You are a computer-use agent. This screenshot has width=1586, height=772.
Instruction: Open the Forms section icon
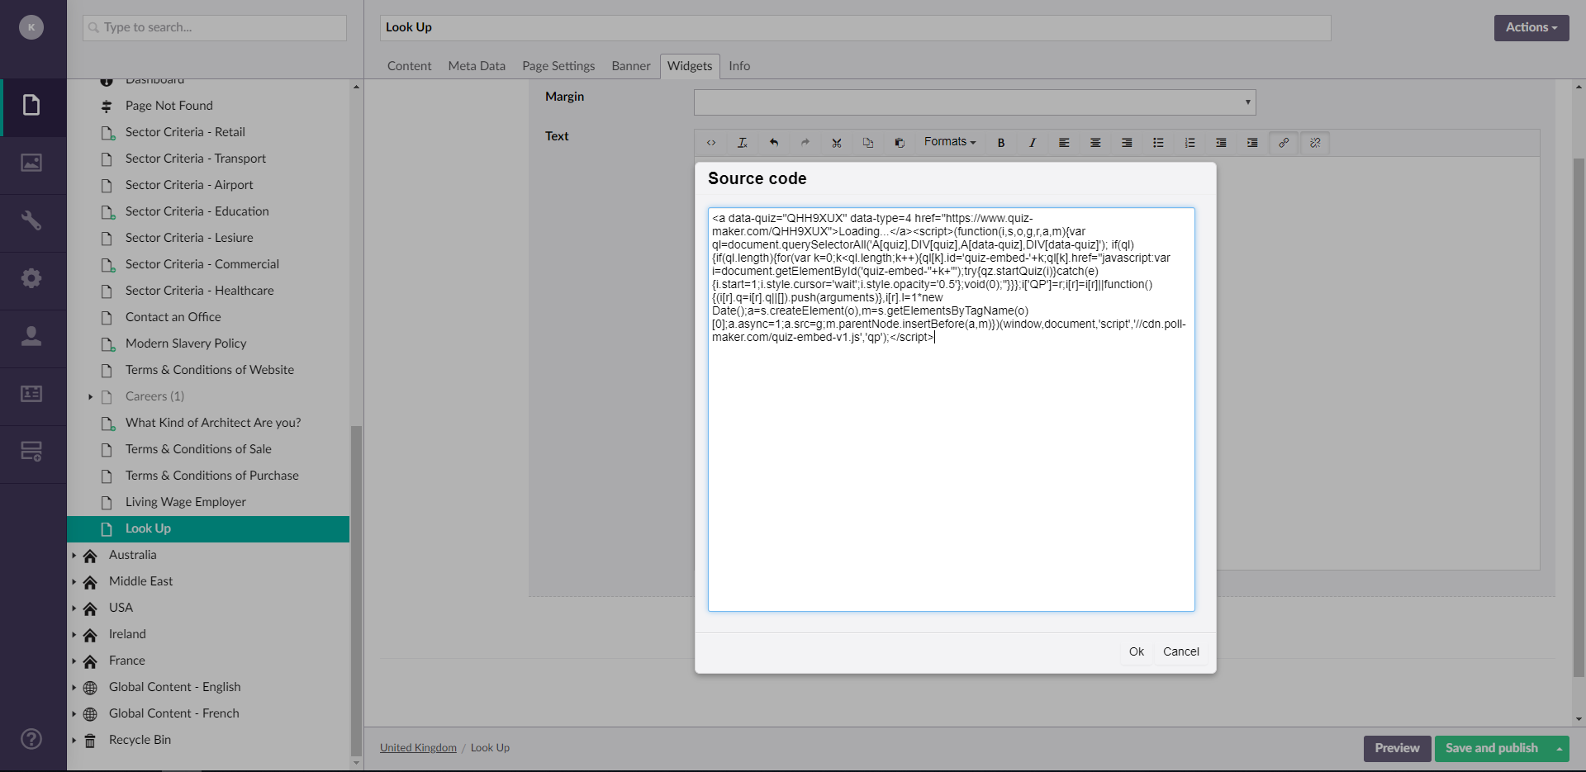tap(31, 452)
